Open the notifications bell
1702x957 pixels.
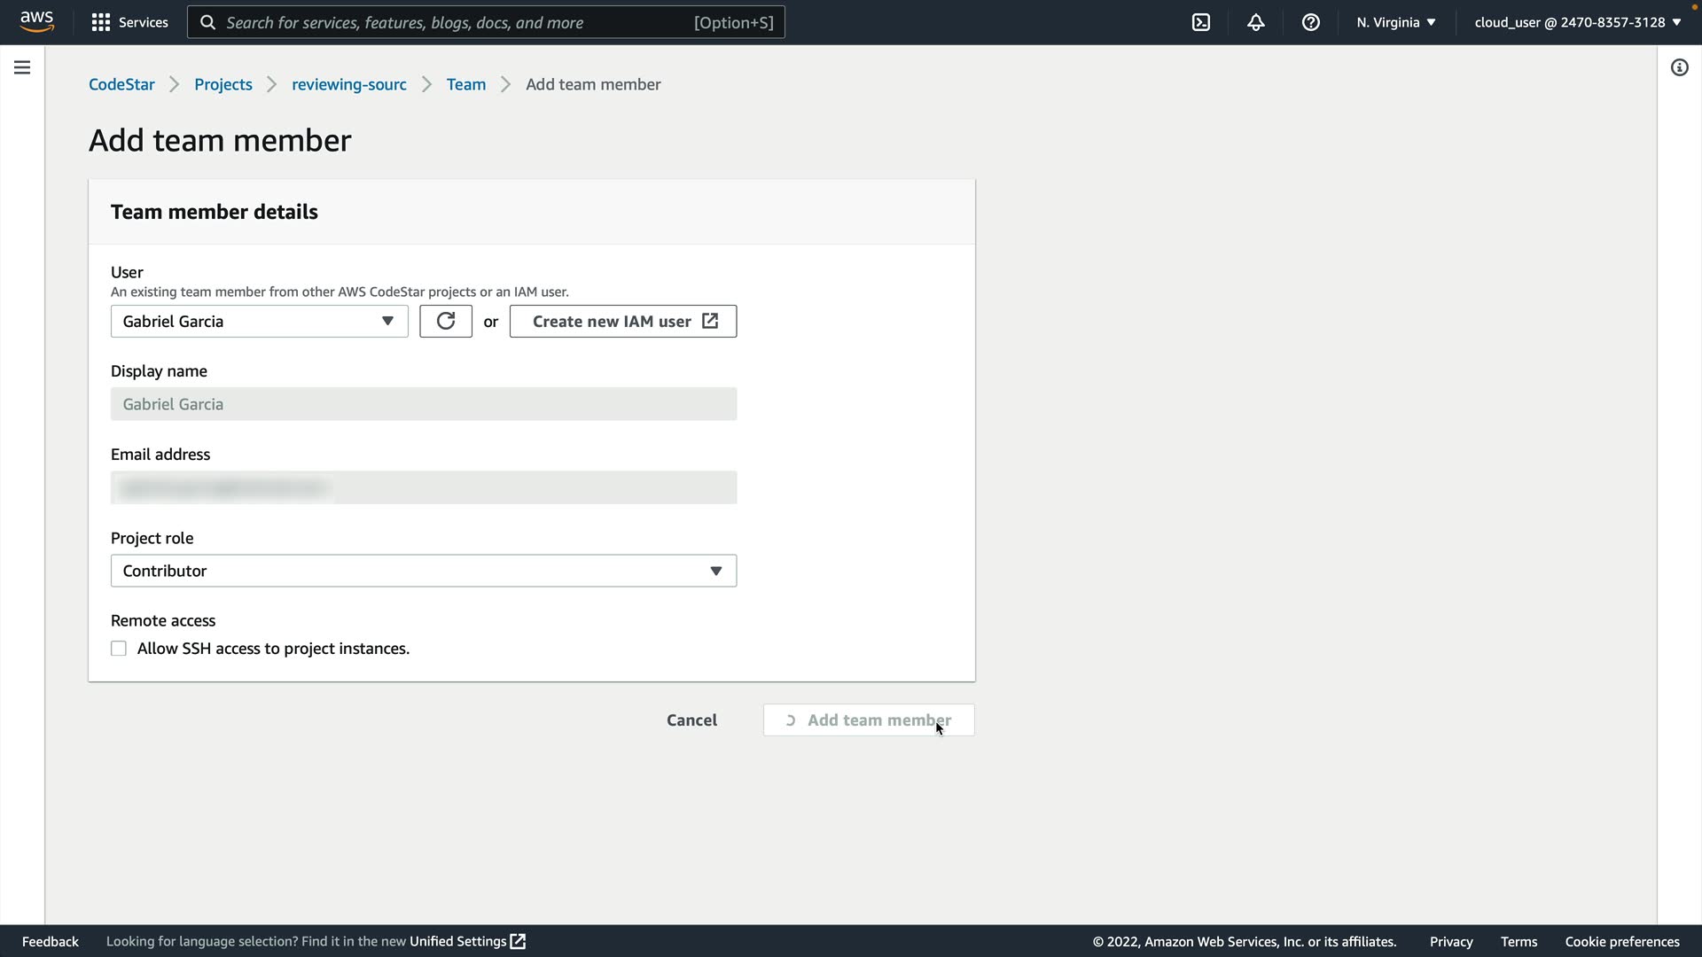pos(1255,22)
